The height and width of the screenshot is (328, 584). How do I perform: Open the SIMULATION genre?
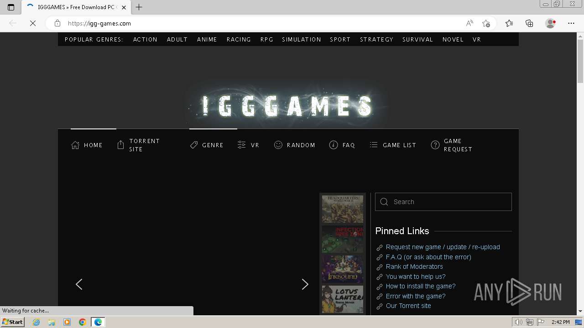(302, 40)
